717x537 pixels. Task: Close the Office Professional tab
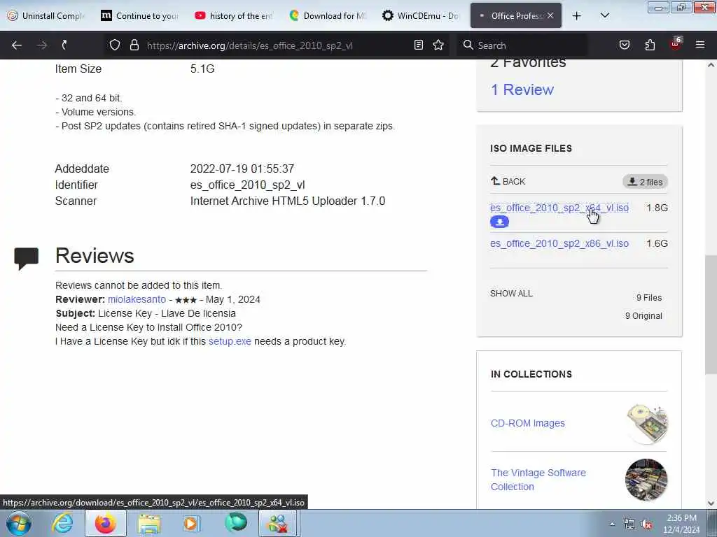550,16
